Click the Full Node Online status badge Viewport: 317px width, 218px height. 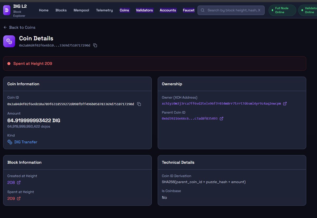[x=282, y=10]
